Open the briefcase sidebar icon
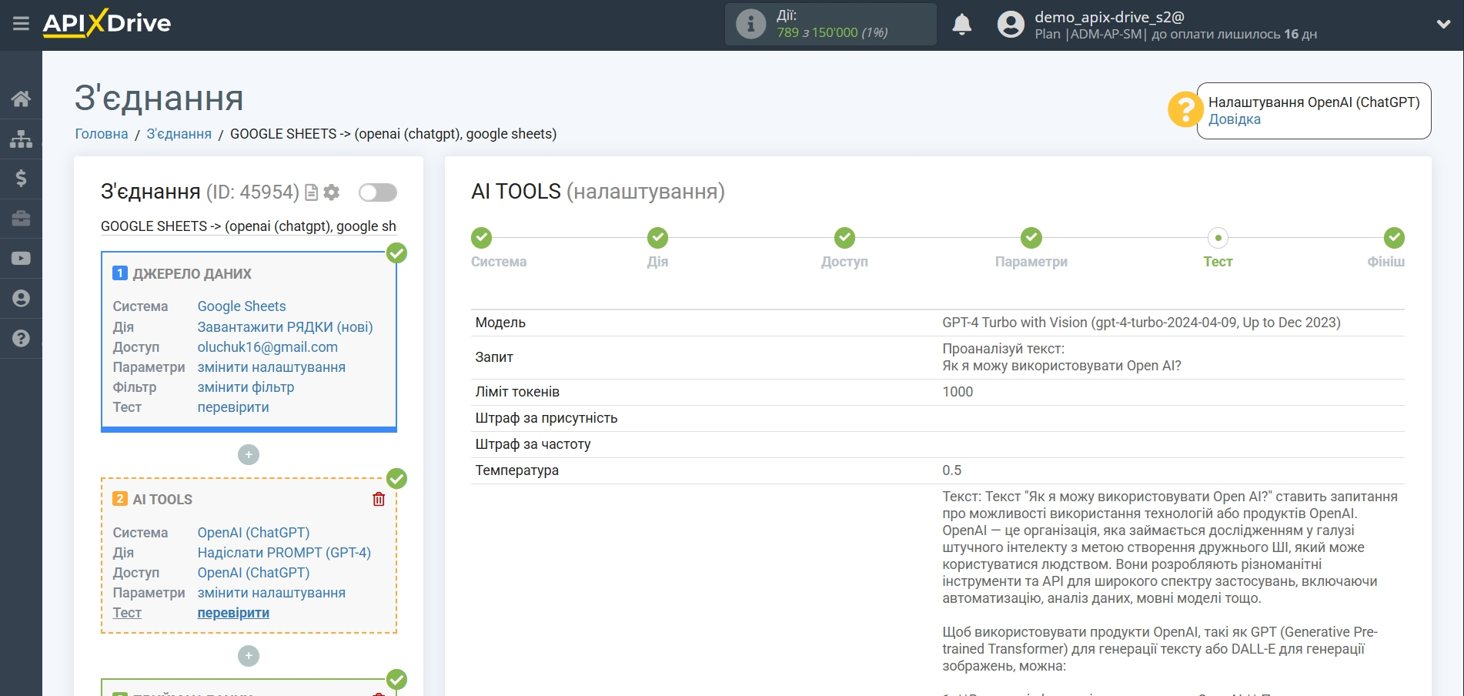Image resolution: width=1464 pixels, height=696 pixels. click(21, 219)
